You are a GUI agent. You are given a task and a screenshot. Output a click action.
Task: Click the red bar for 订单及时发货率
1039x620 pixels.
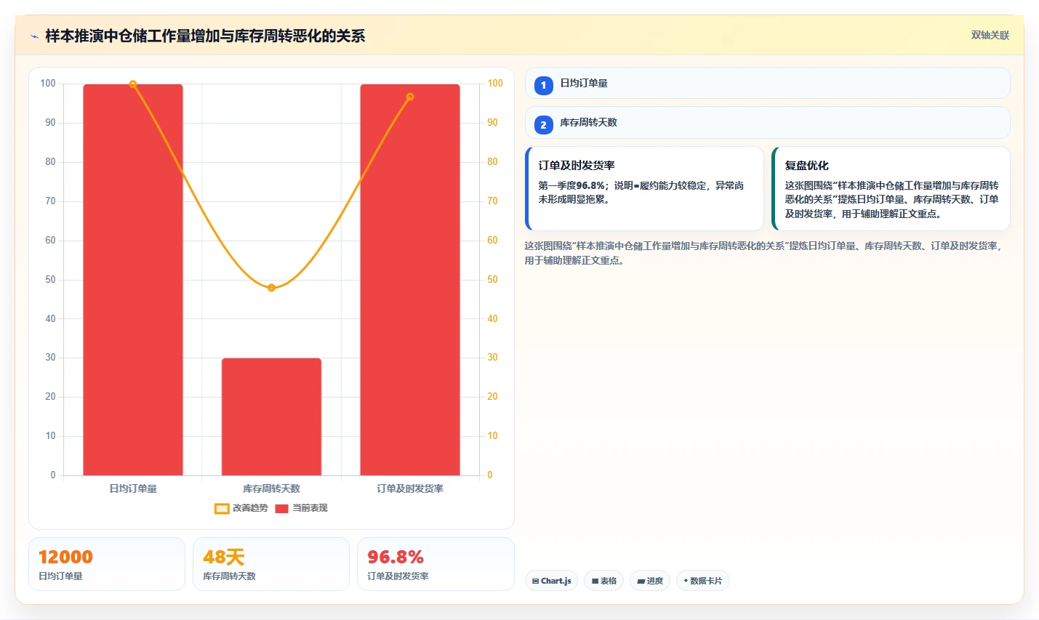pos(410,280)
